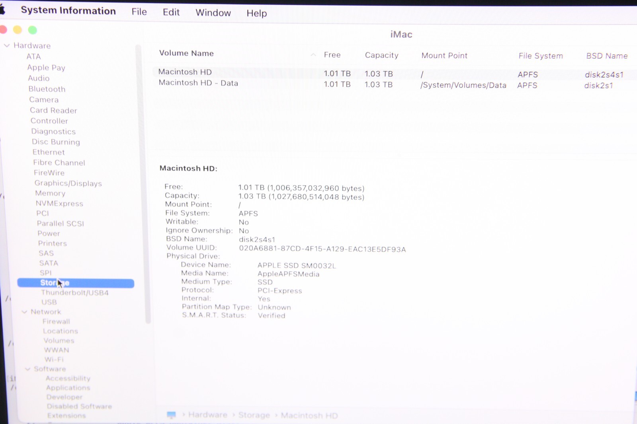Click the /System/Volumes/Data mount point cell

point(463,85)
